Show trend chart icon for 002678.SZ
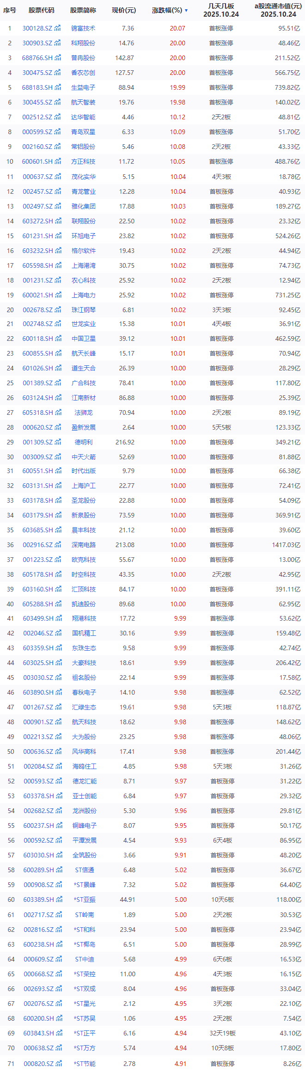The width and height of the screenshot is (305, 1072). 57,310
